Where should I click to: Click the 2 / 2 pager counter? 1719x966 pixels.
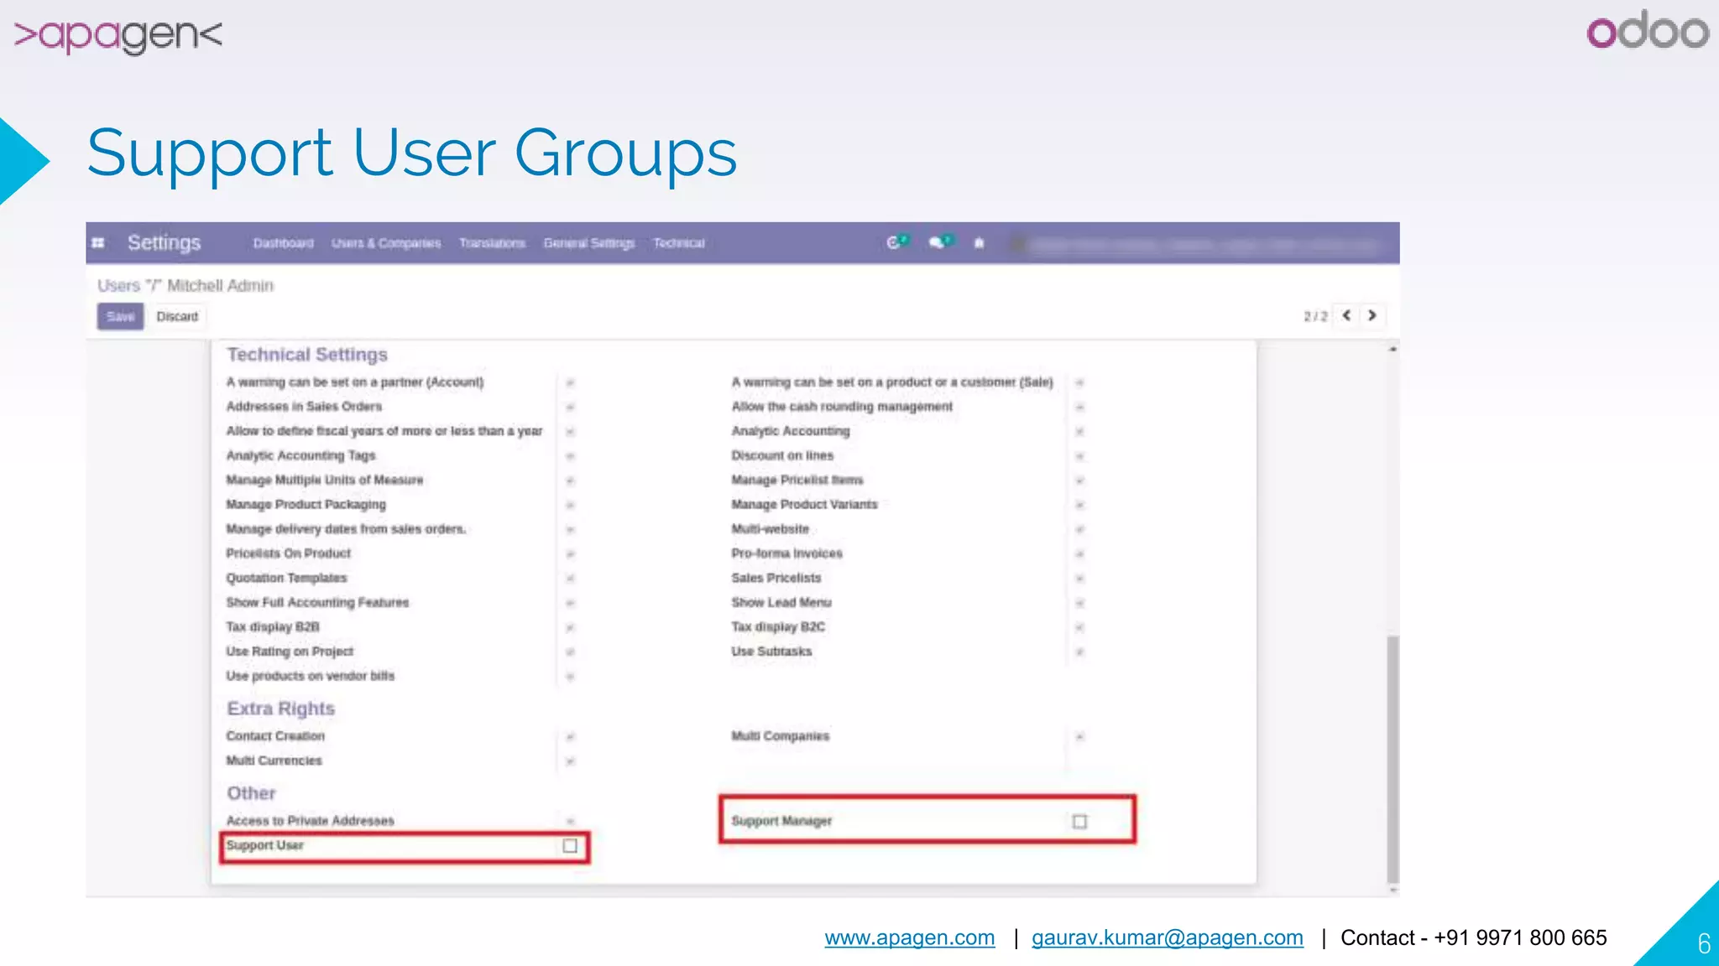[x=1315, y=316]
